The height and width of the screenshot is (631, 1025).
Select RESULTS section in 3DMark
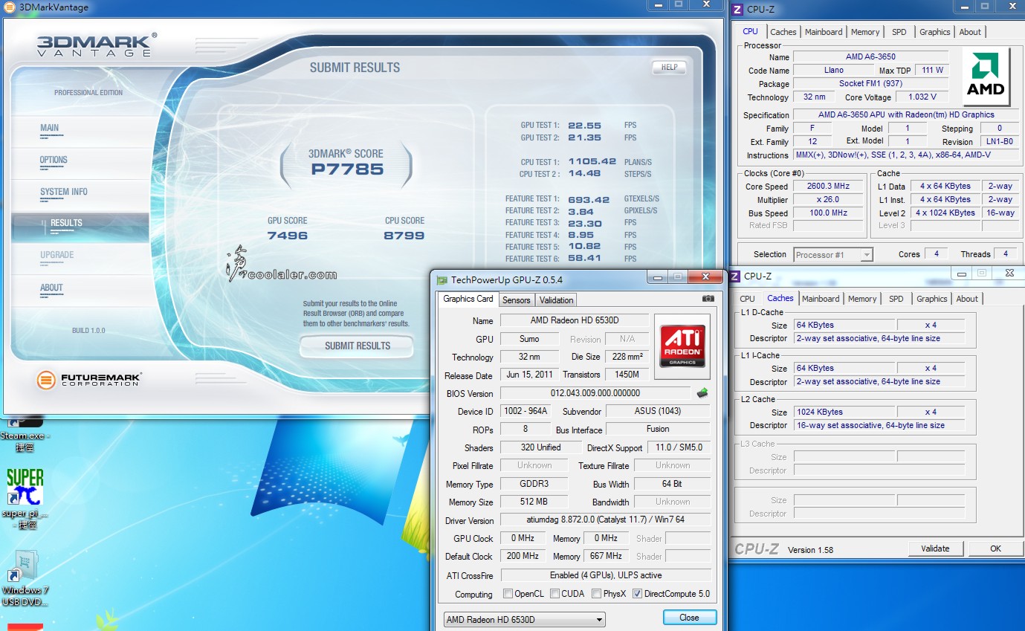(80, 226)
